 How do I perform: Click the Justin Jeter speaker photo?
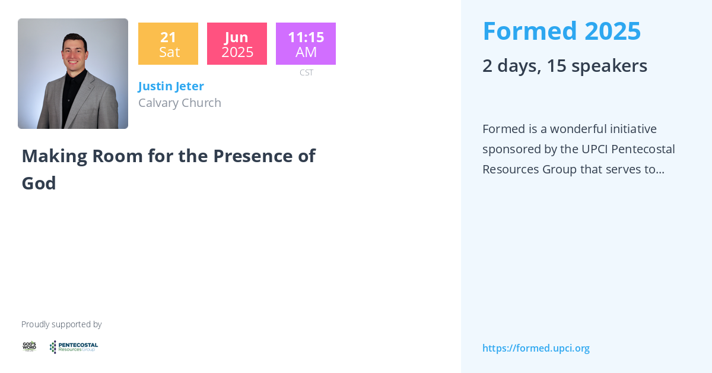click(x=73, y=74)
